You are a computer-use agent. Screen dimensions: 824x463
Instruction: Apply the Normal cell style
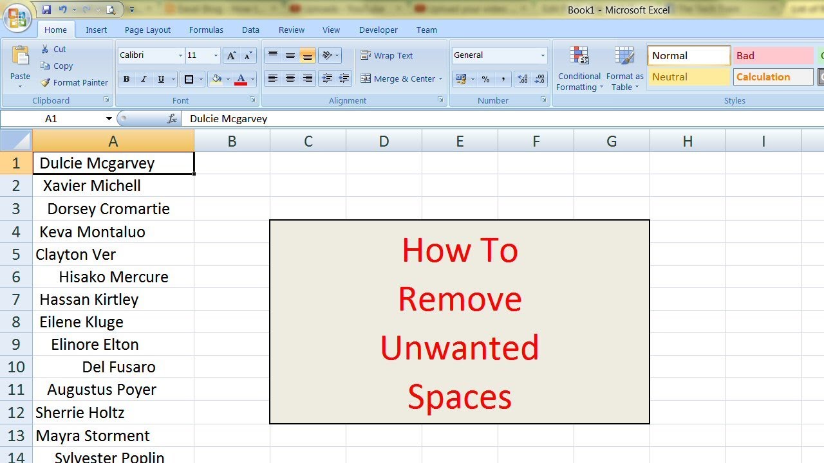click(x=689, y=55)
